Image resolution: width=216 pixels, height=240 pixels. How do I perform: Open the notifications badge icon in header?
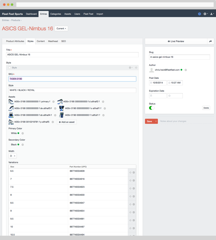(x=199, y=14)
